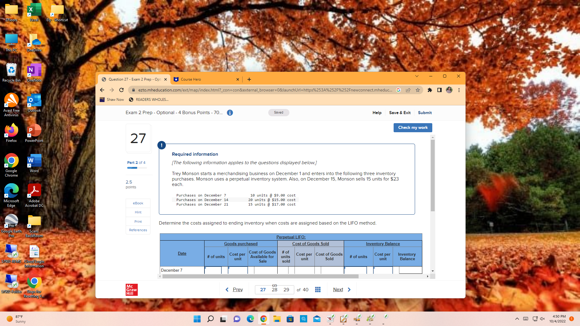Click the Check my work button
The height and width of the screenshot is (326, 580).
tap(413, 127)
